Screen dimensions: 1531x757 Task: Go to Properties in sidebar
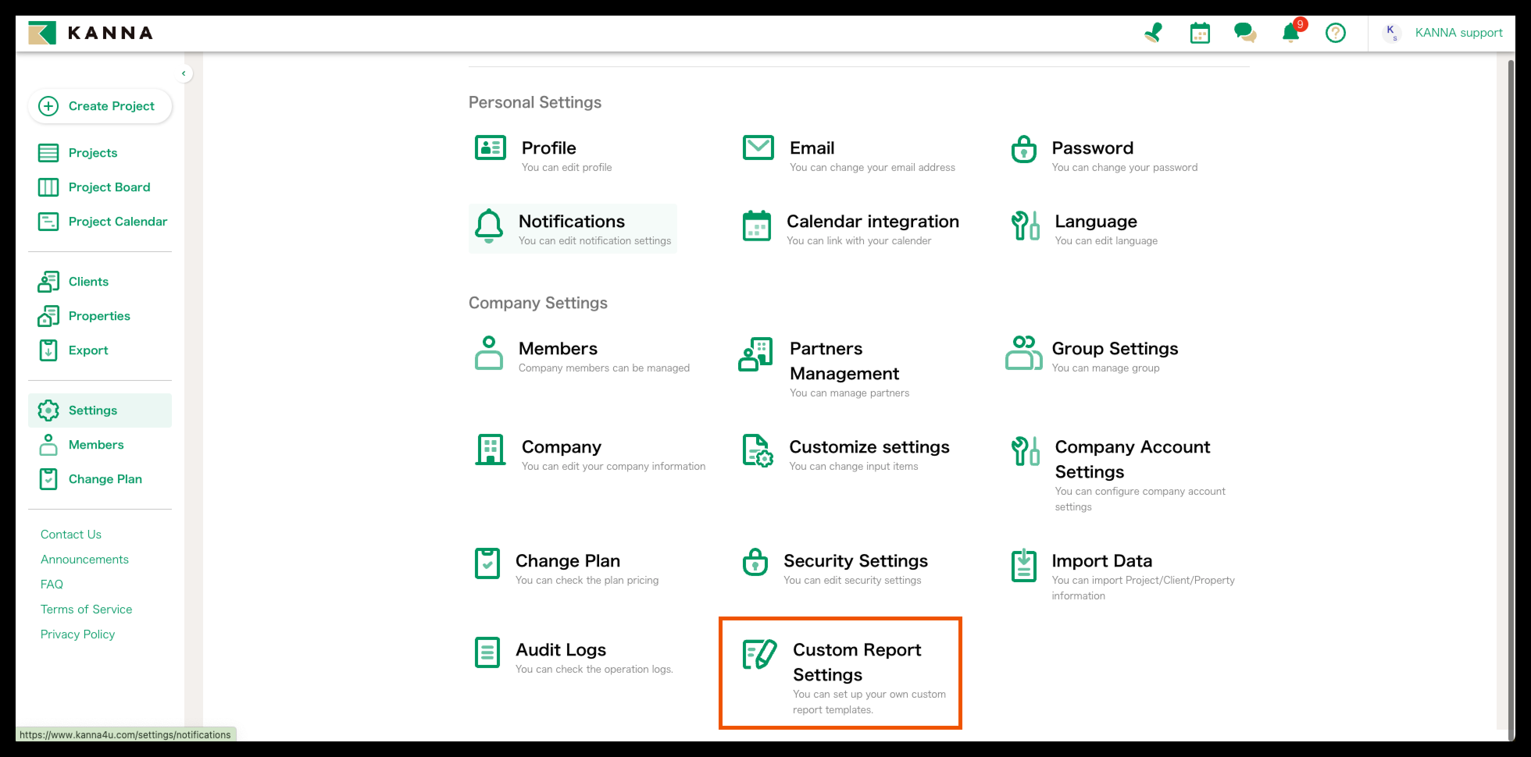point(99,316)
